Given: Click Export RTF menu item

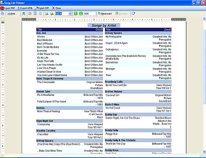Looking at the screenshot, I should tap(42, 8).
